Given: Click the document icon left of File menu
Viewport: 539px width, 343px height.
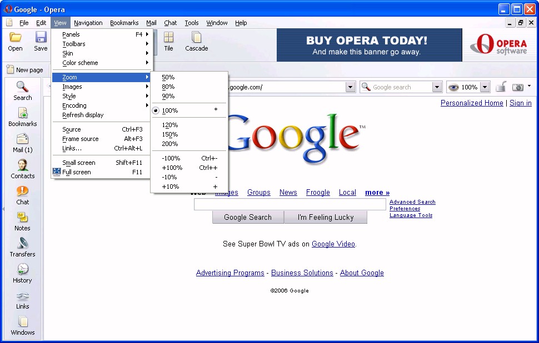Looking at the screenshot, I should point(9,23).
